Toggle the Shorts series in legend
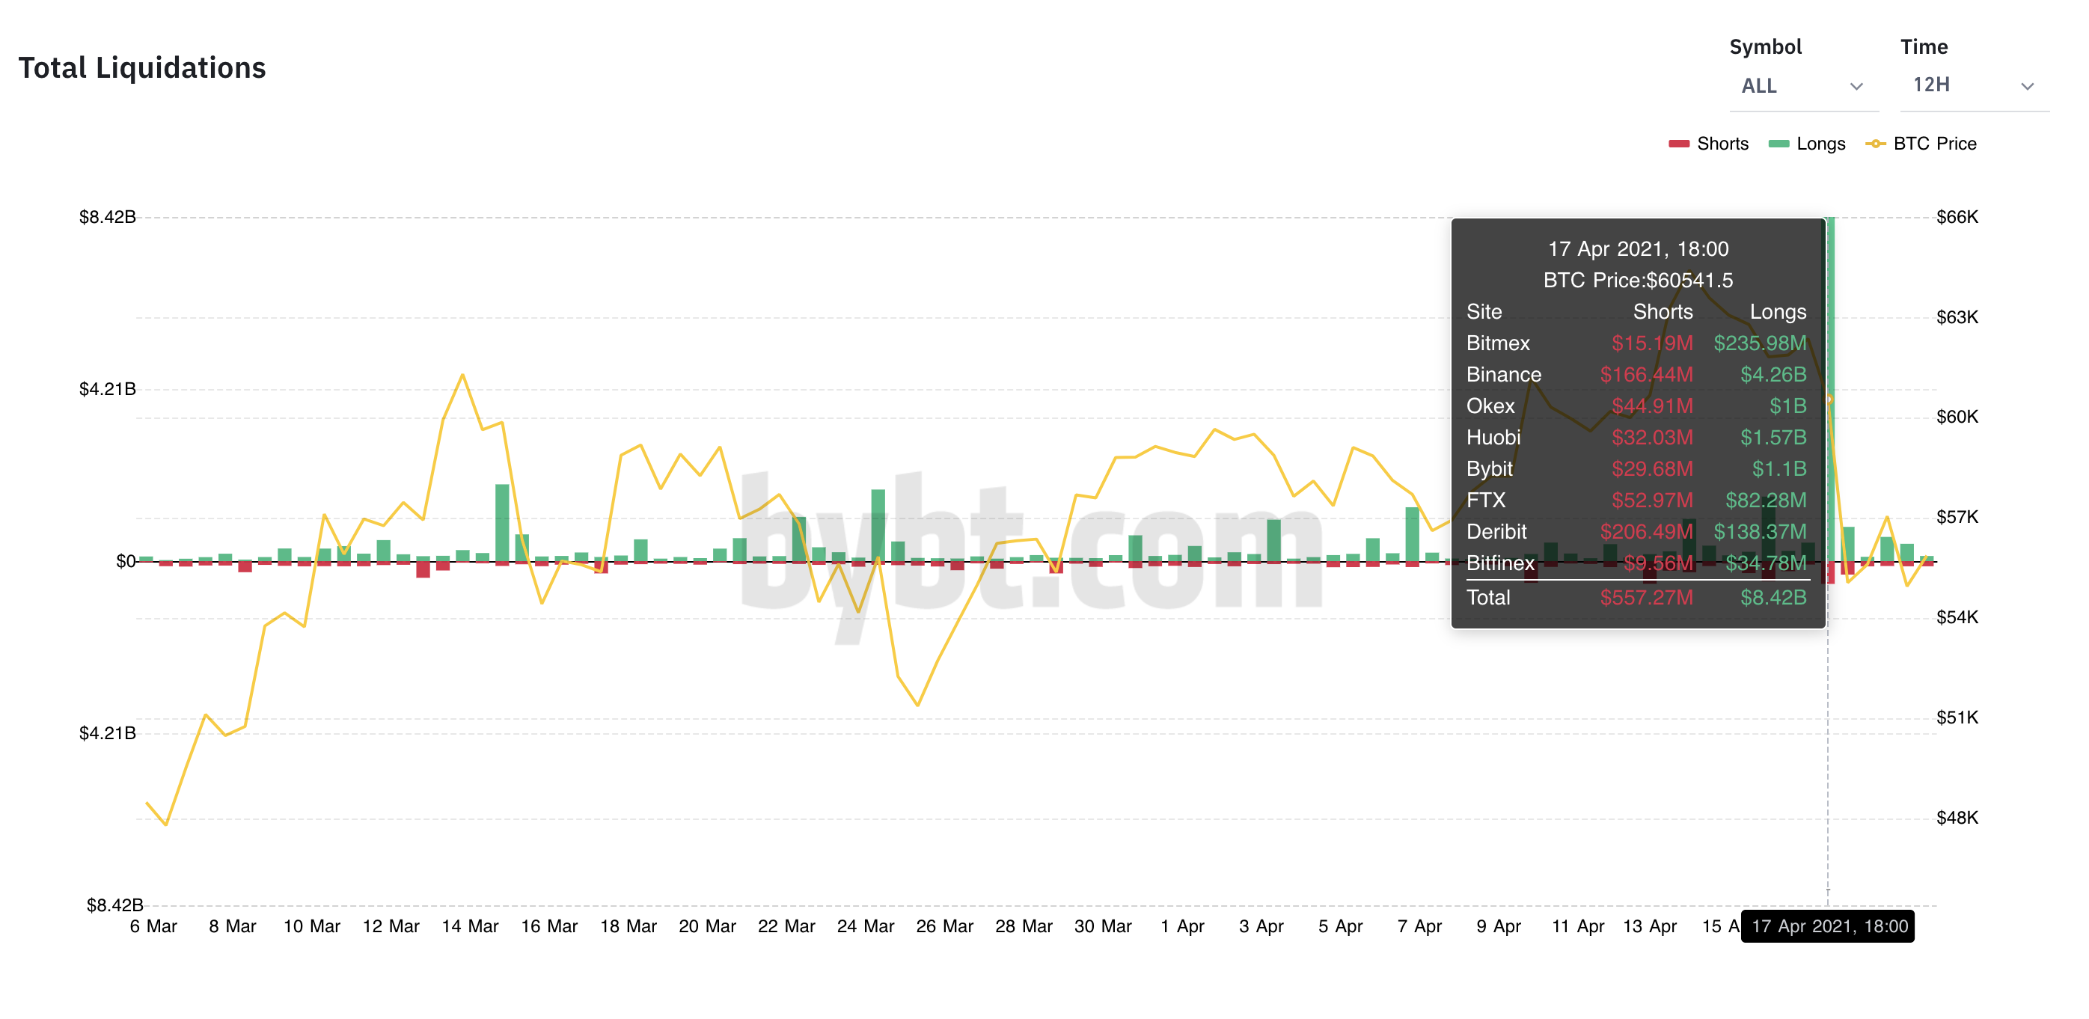Image resolution: width=2089 pixels, height=1019 pixels. [1708, 144]
